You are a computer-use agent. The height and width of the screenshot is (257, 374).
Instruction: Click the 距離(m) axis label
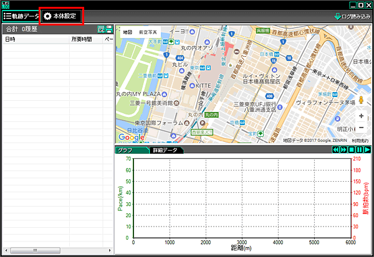pyautogui.click(x=241, y=248)
